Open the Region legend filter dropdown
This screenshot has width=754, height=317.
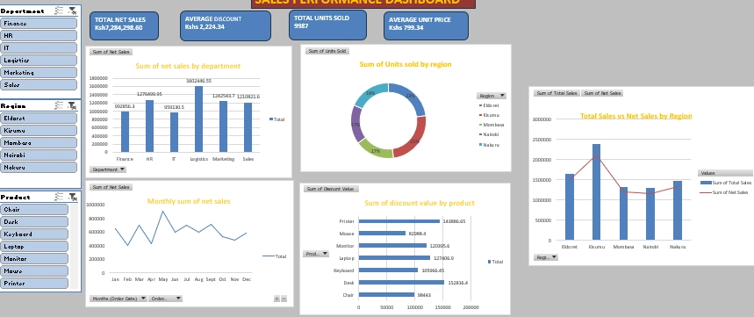(492, 96)
